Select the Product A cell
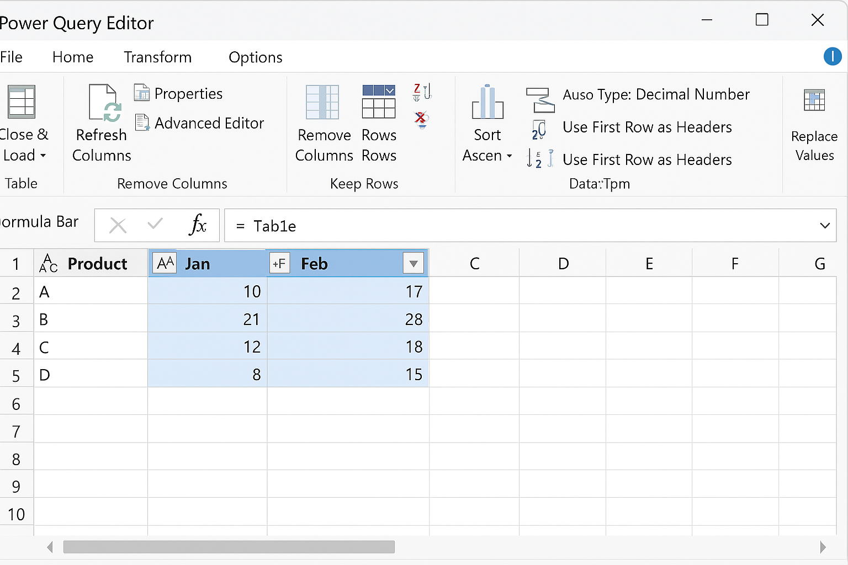This screenshot has width=848, height=565. [x=91, y=291]
